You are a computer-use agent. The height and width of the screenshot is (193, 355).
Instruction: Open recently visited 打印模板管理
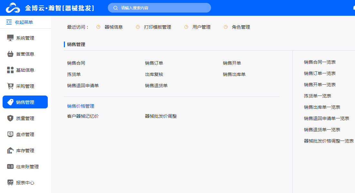click(x=157, y=27)
